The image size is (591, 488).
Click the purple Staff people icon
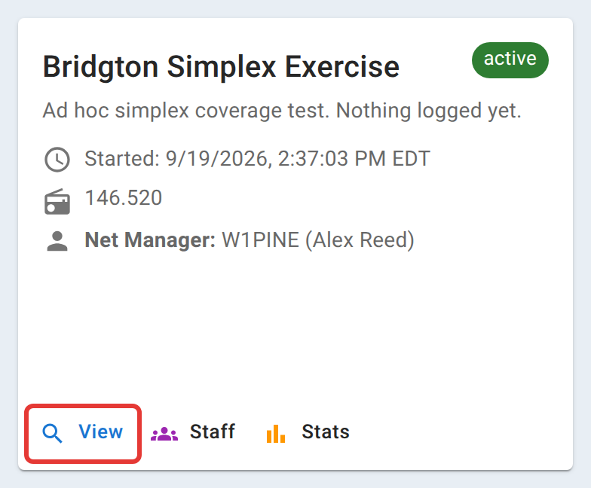tap(164, 434)
